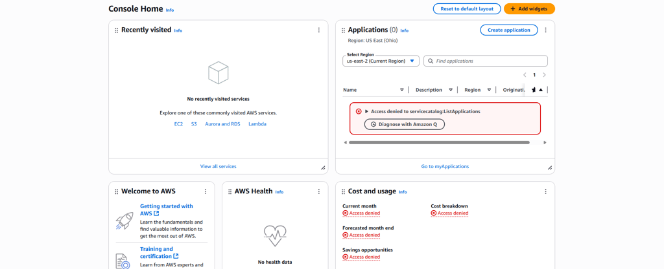Open AWS Health widget options menu
The image size is (664, 269).
[x=319, y=191]
